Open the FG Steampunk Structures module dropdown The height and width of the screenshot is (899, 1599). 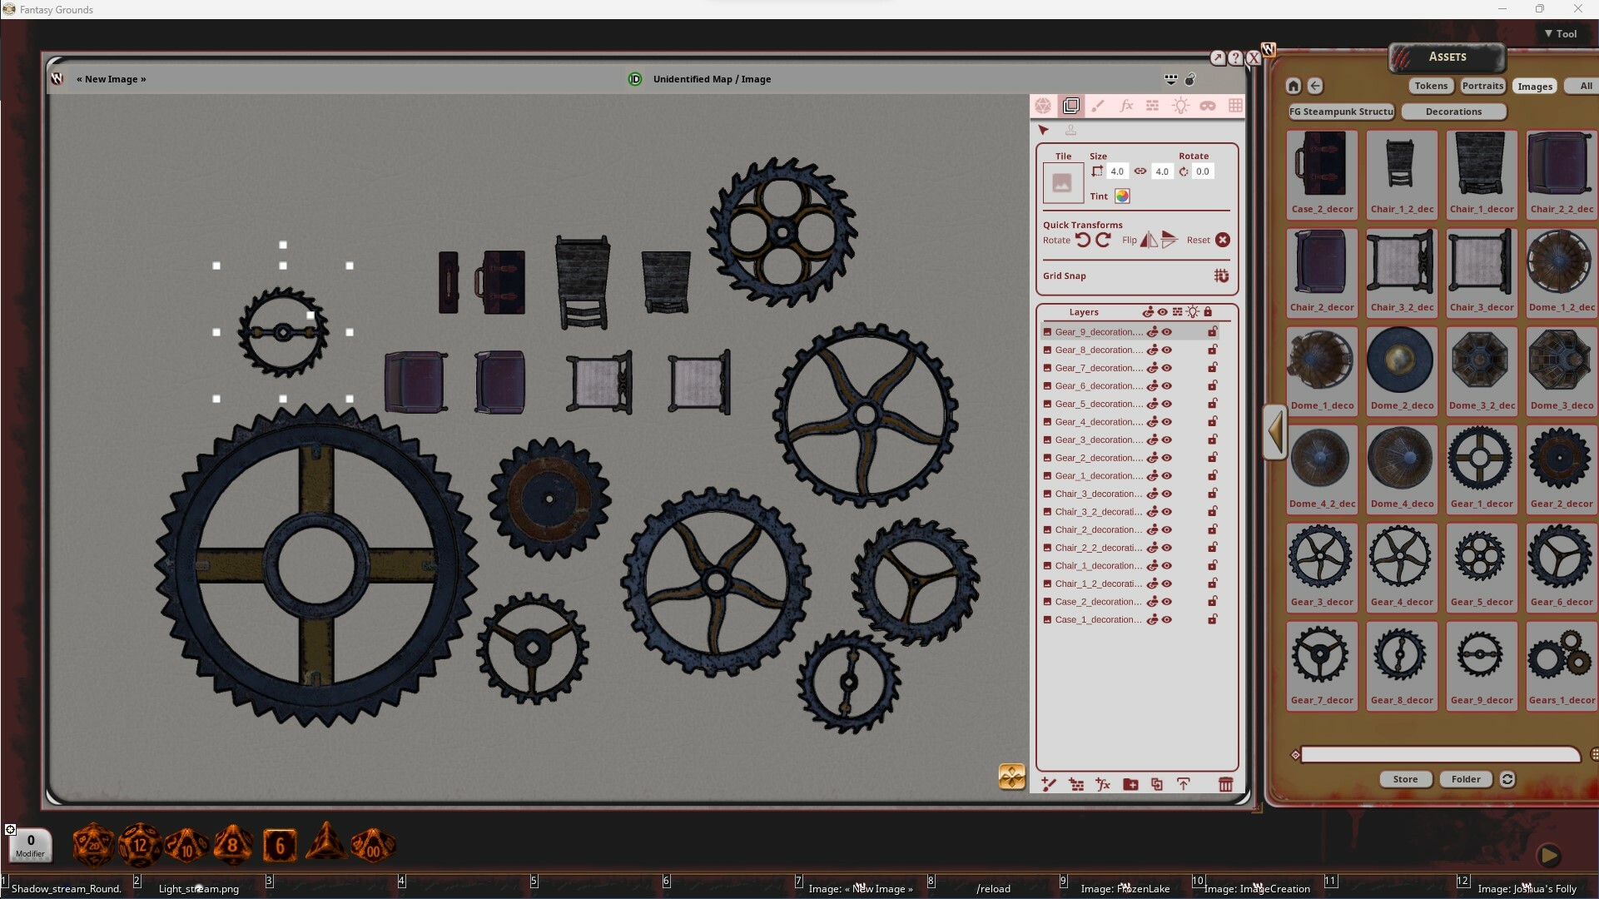pos(1340,112)
